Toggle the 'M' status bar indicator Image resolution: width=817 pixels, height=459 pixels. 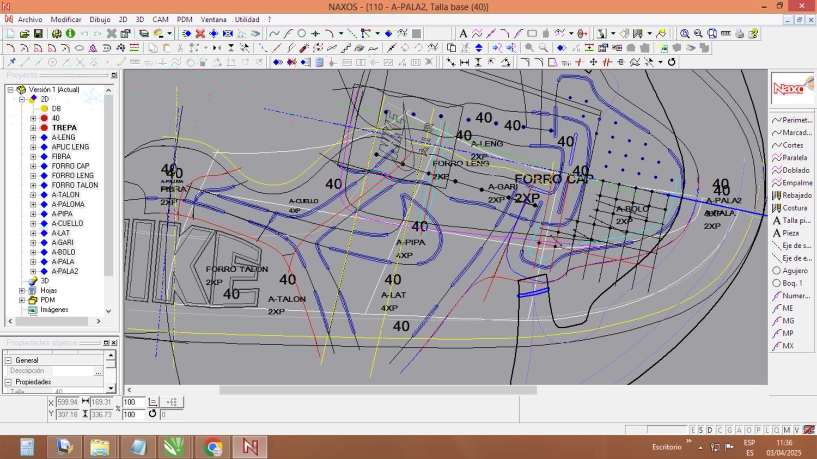pos(786,430)
